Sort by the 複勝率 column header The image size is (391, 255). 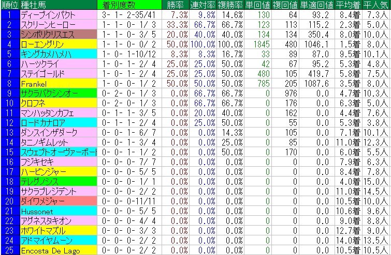pos(230,5)
